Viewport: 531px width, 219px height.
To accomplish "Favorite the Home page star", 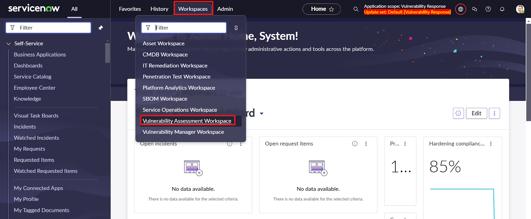I will pyautogui.click(x=331, y=9).
